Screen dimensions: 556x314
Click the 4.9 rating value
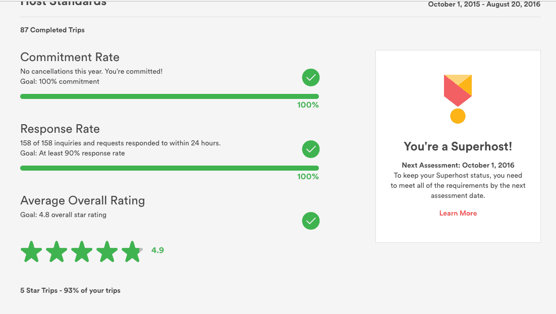coord(157,250)
